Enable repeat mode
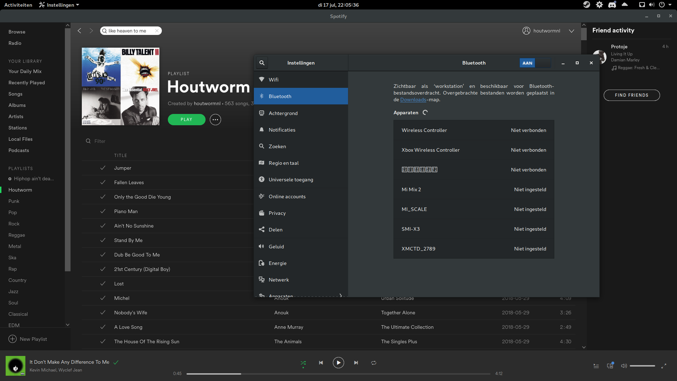677x381 pixels. click(374, 363)
